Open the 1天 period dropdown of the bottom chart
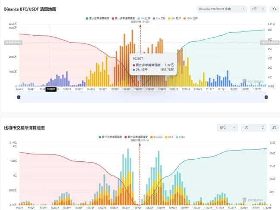 254,127
